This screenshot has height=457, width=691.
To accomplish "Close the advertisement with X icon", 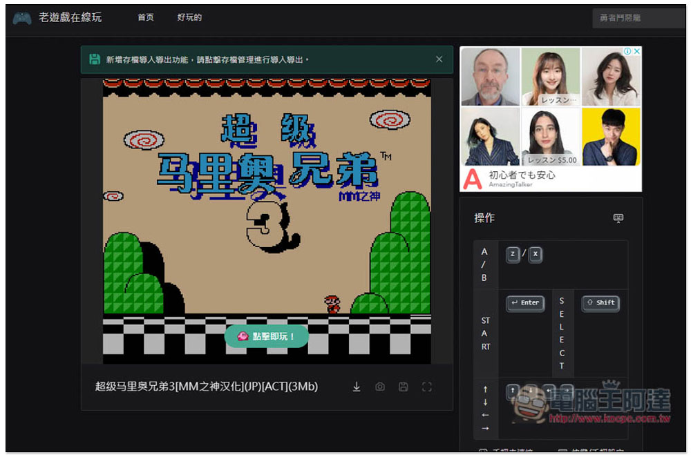I will [637, 51].
